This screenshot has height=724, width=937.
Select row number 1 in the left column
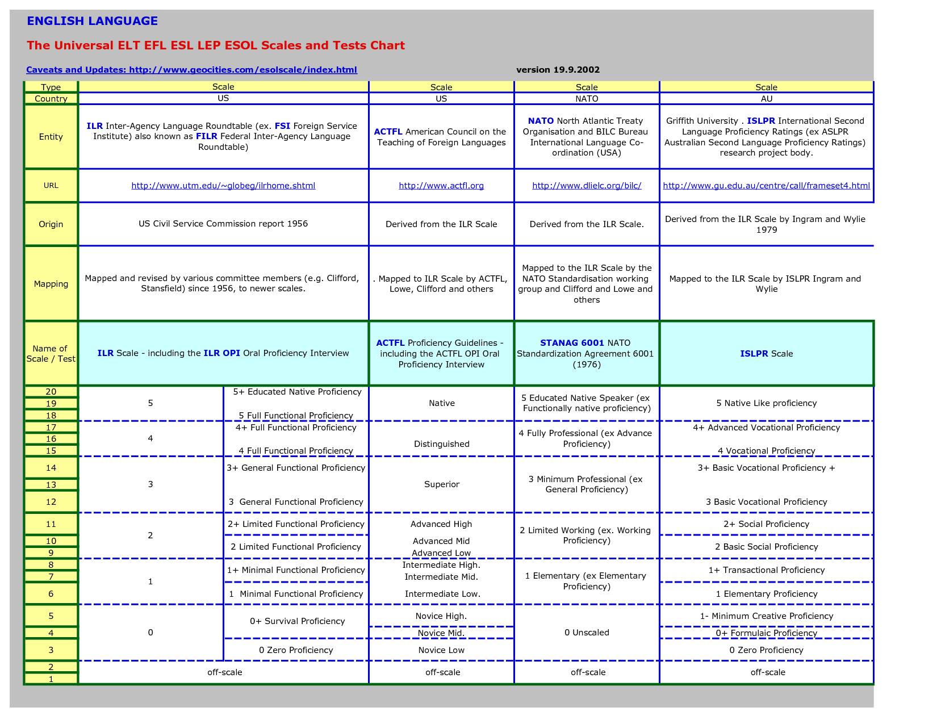click(51, 679)
